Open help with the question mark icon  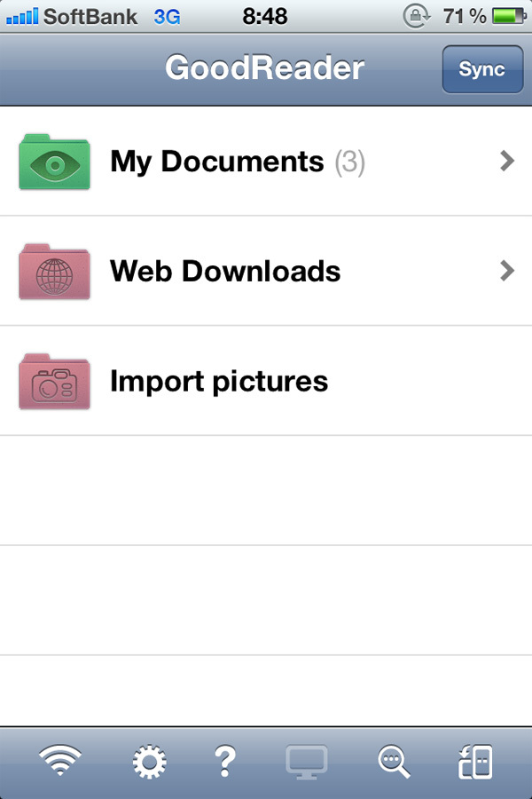point(225,762)
